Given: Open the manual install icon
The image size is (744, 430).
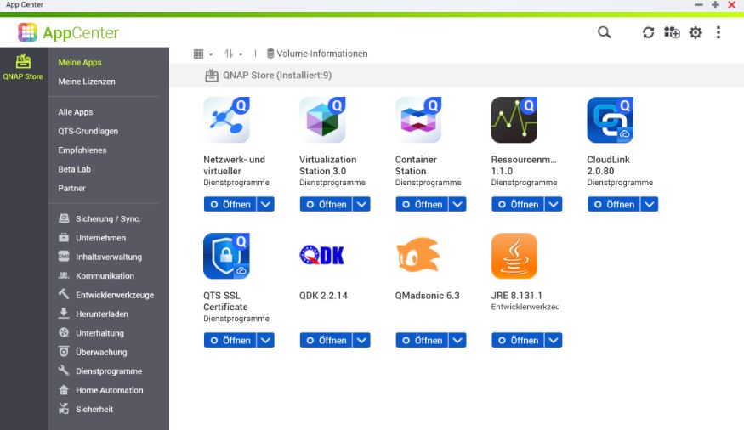Looking at the screenshot, I should tap(672, 32).
